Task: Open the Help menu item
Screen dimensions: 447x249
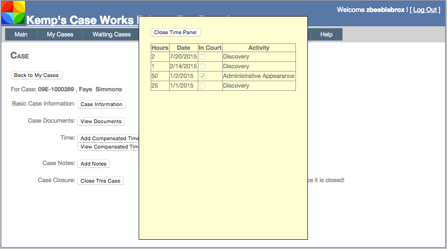Action: (326, 35)
